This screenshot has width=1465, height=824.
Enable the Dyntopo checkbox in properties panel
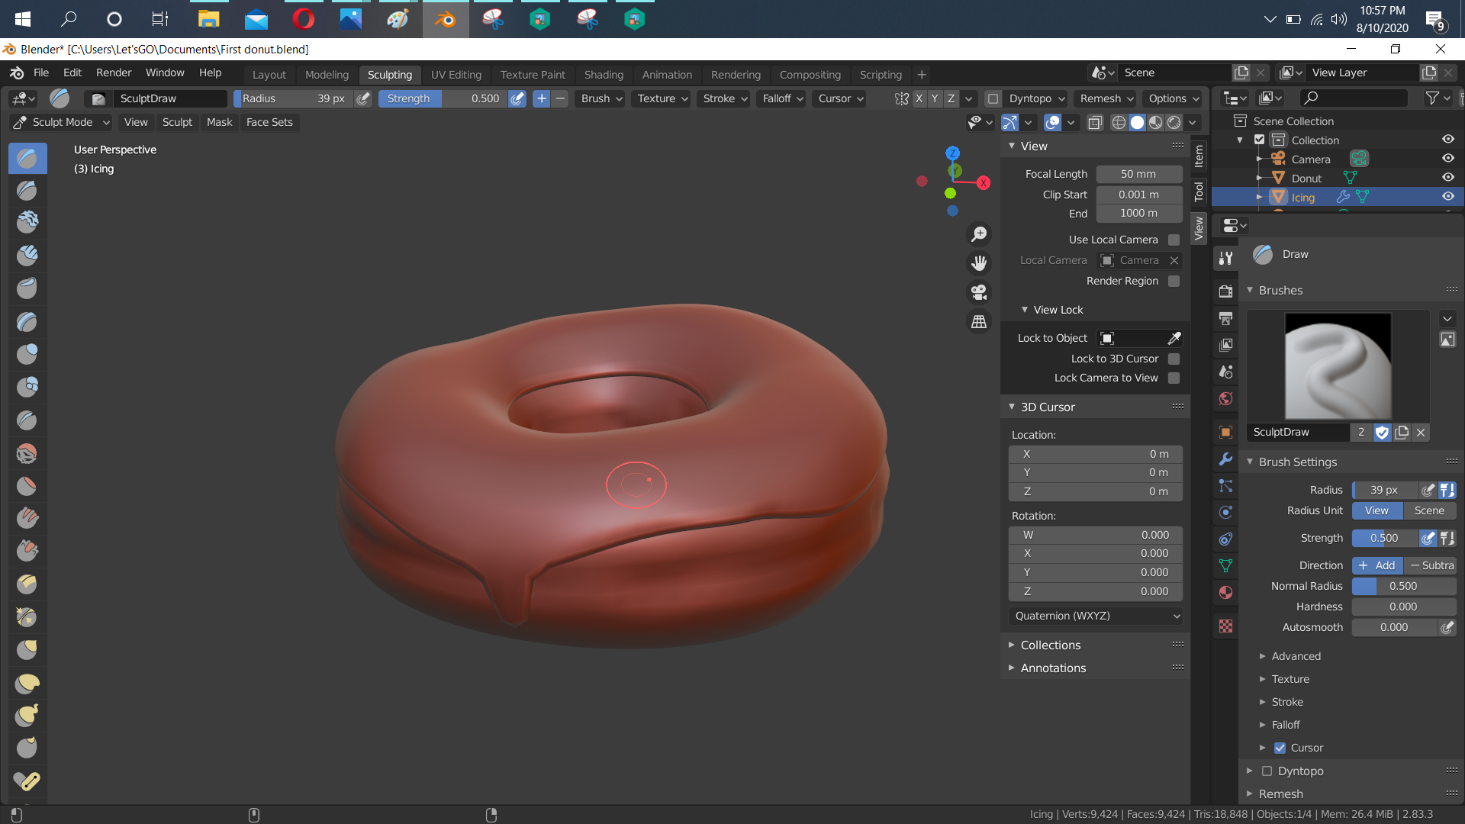tap(1267, 771)
